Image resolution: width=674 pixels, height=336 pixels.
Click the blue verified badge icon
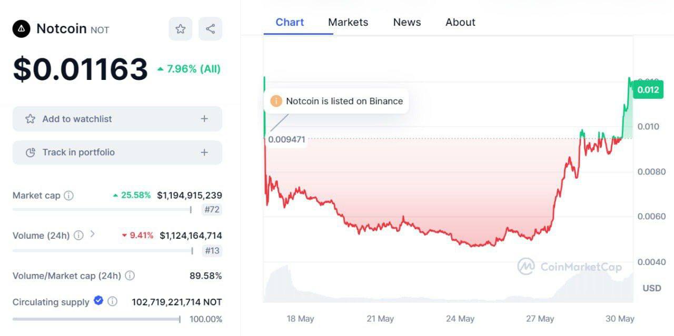pos(98,301)
